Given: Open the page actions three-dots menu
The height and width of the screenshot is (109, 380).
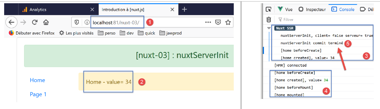Looking at the screenshot, I should [x=208, y=22].
